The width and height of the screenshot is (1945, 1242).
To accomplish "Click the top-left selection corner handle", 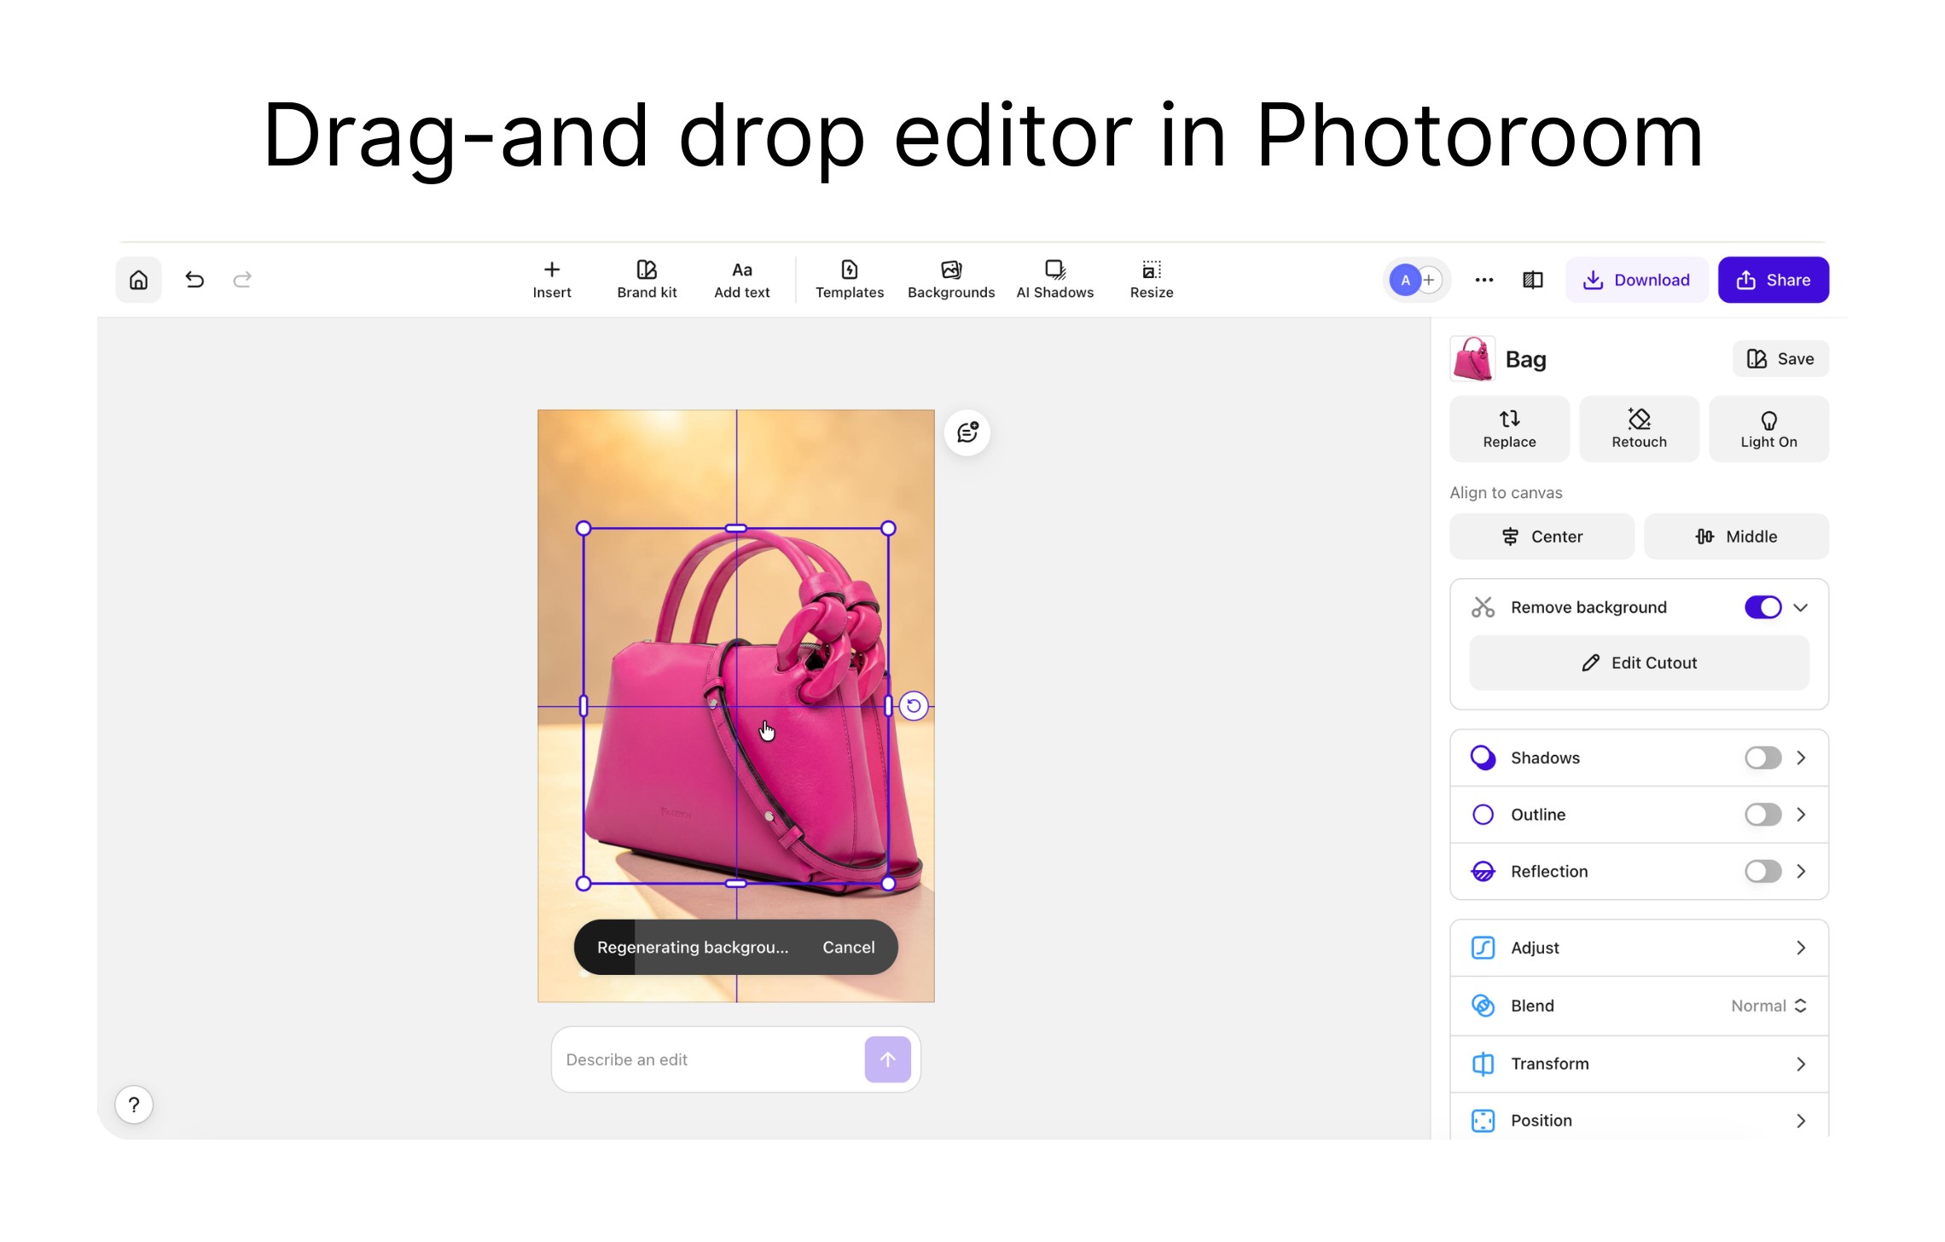I will pos(583,528).
